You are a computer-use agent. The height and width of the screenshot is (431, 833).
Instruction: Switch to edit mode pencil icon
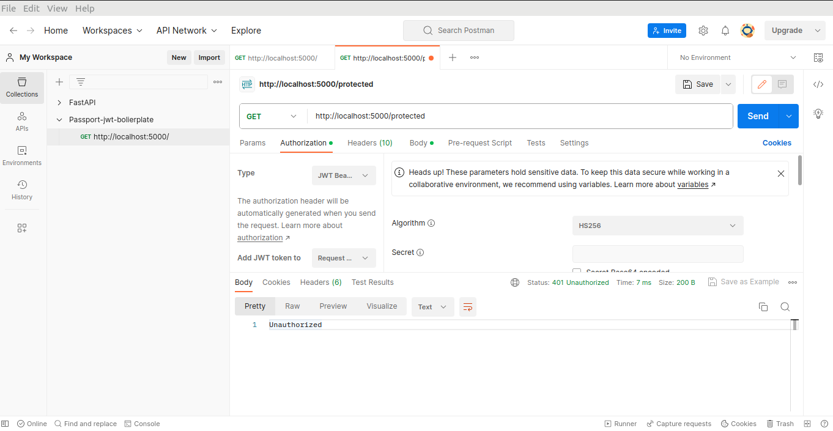pyautogui.click(x=762, y=84)
